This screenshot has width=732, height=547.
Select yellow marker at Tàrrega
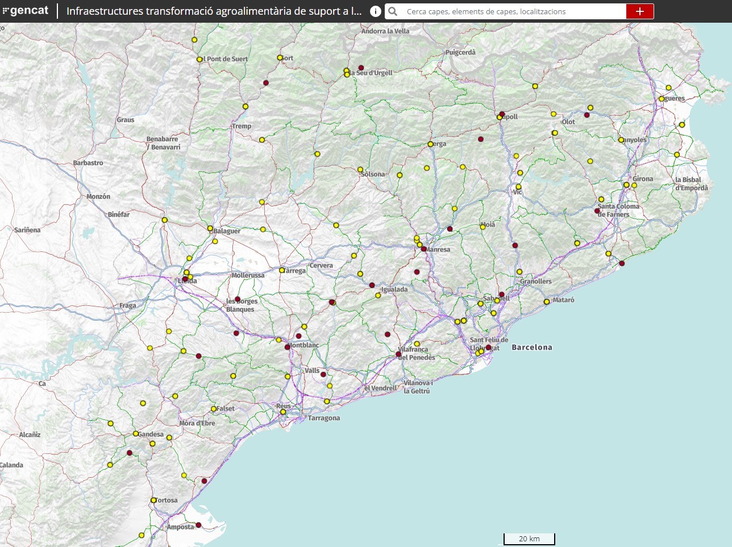(282, 270)
